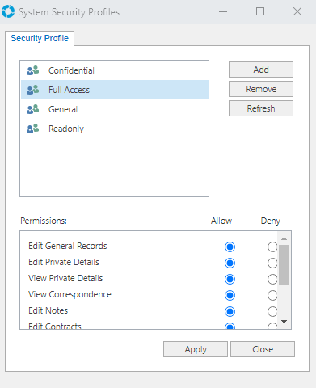The image size is (316, 388).
Task: Choose Allow for Edit Notes
Action: (230, 311)
